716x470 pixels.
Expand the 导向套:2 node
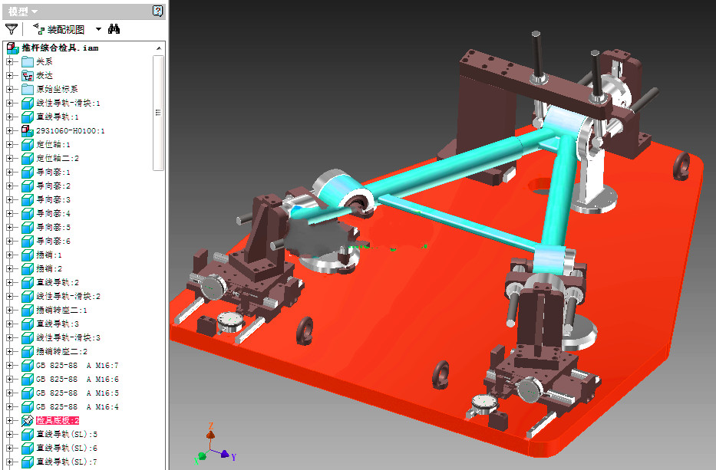9,186
